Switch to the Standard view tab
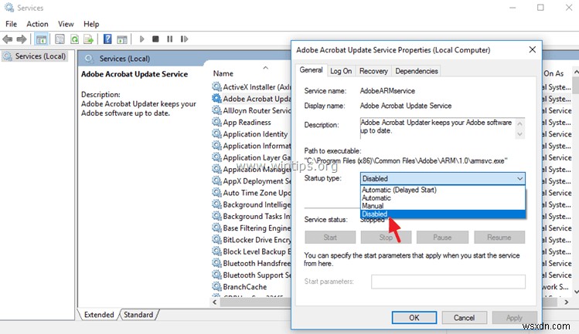The height and width of the screenshot is (334, 579). click(138, 315)
